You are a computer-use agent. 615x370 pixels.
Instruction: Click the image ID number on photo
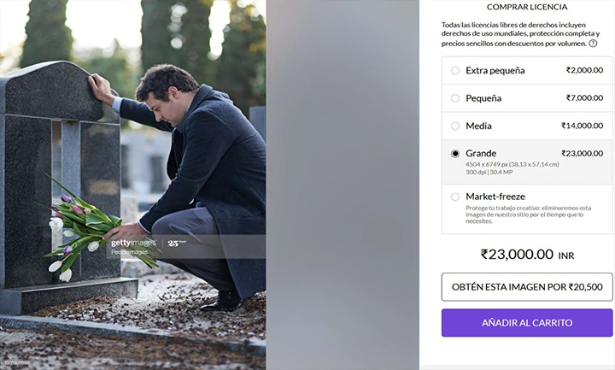(17, 363)
